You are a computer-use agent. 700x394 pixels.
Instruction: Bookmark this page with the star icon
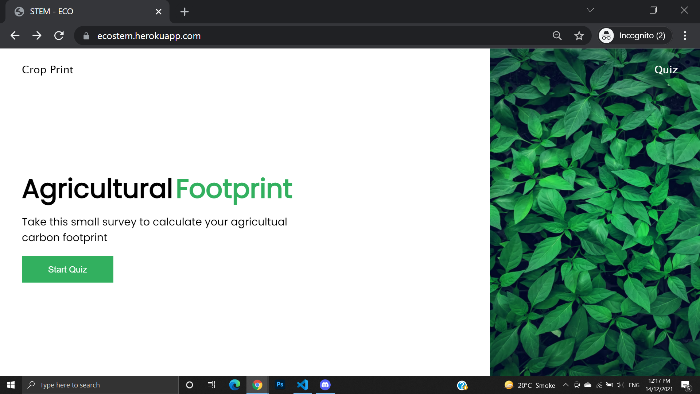point(579,36)
